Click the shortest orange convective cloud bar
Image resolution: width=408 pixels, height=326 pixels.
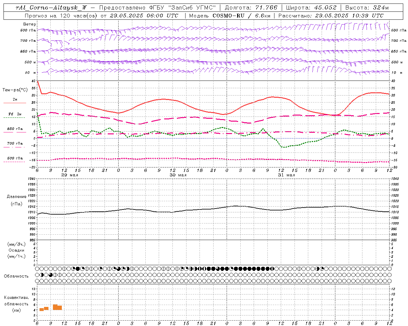[42, 309]
